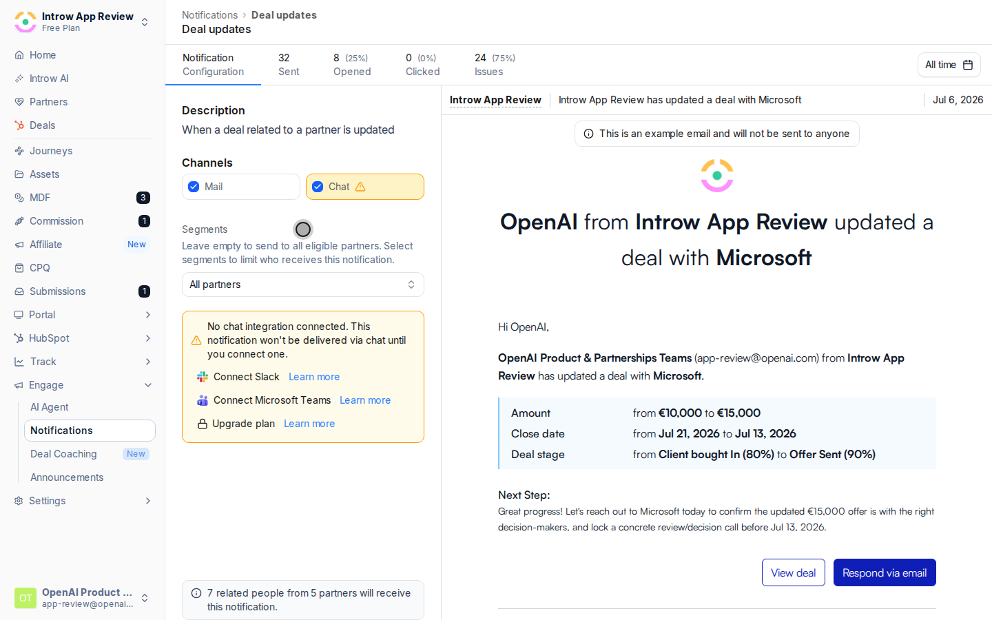
Task: Click the Commission icon in sidebar
Action: coord(19,221)
